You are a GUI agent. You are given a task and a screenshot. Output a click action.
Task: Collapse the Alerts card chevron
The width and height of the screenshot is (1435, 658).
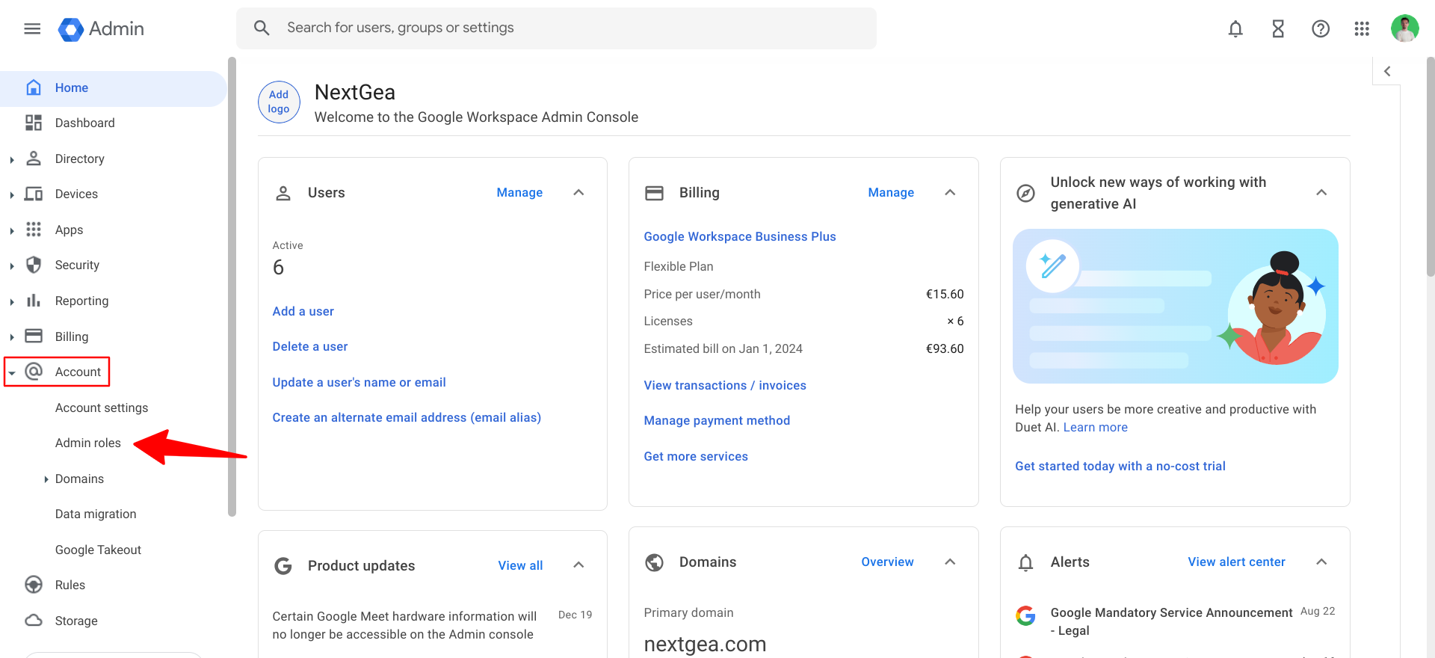(x=1321, y=562)
